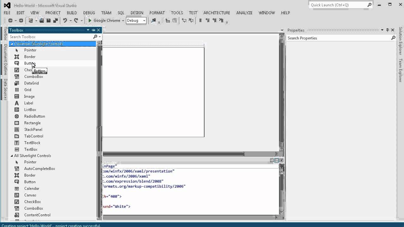Choose the RadioButton control icon
The width and height of the screenshot is (404, 227).
tap(17, 116)
